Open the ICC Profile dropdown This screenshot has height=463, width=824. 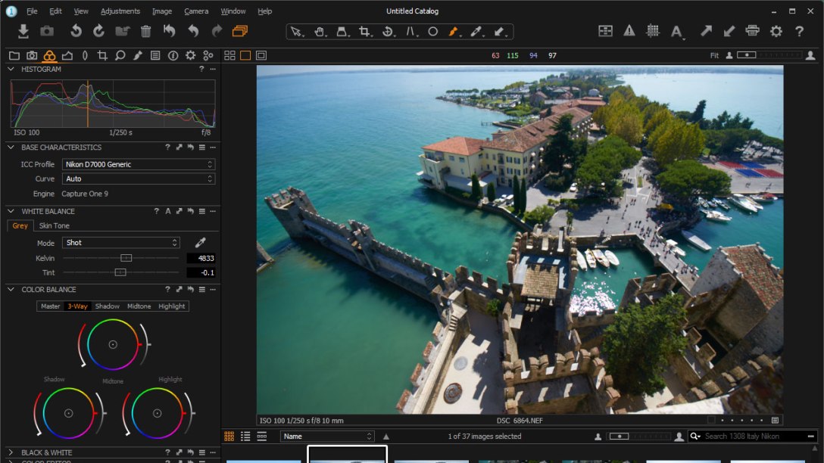(x=138, y=164)
